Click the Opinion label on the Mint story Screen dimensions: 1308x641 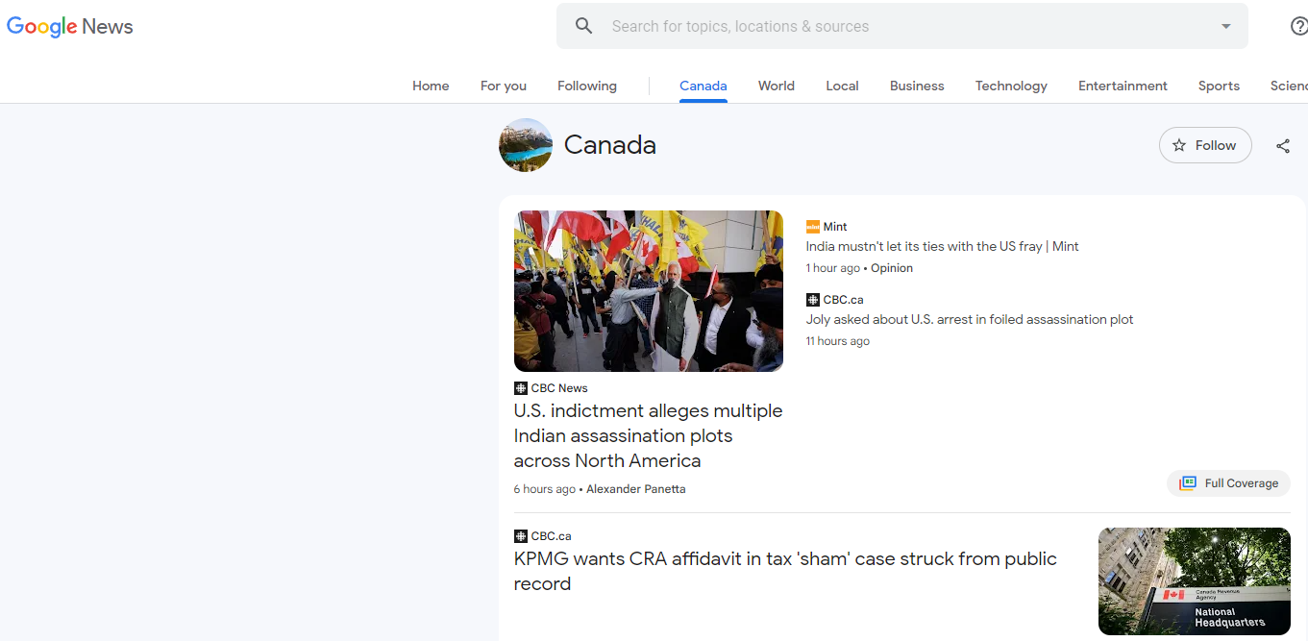pos(892,268)
